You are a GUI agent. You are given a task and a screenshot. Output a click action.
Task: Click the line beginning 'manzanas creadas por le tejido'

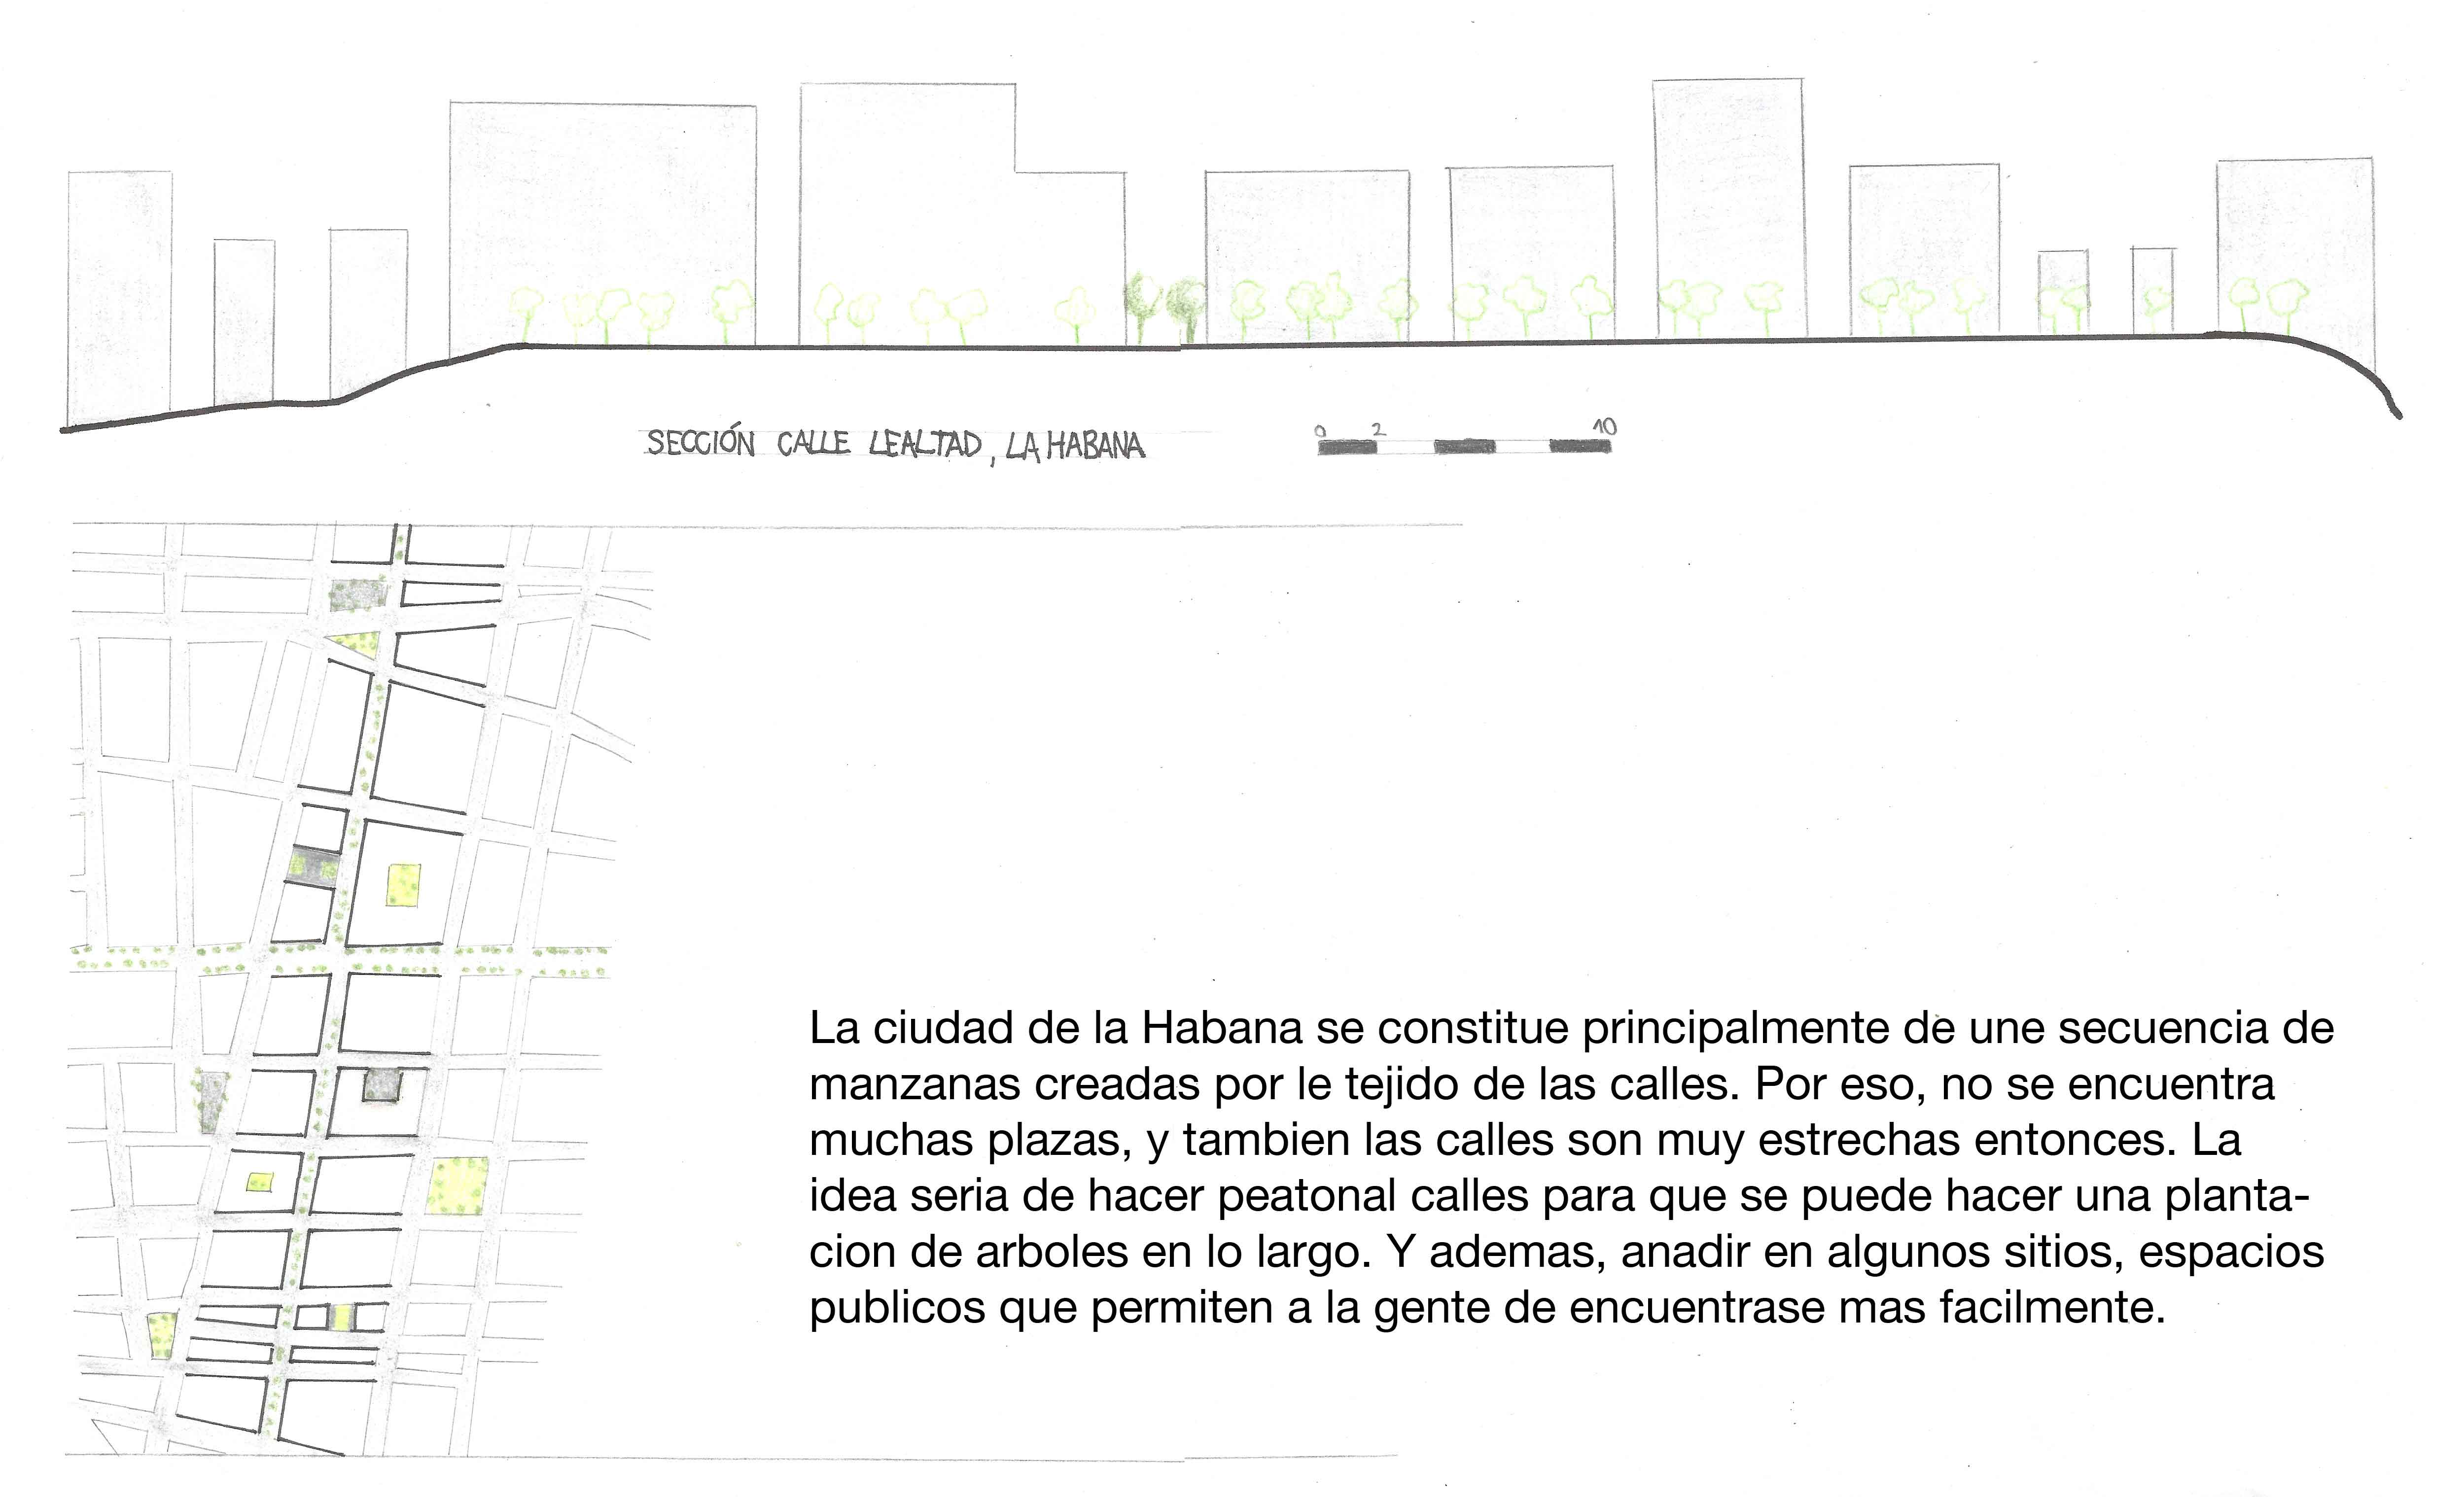(x=1541, y=1084)
